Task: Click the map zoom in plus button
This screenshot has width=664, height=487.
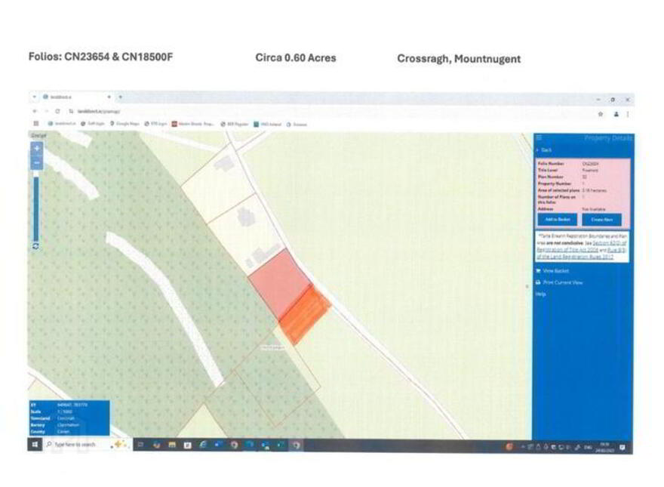Action: pos(37,149)
